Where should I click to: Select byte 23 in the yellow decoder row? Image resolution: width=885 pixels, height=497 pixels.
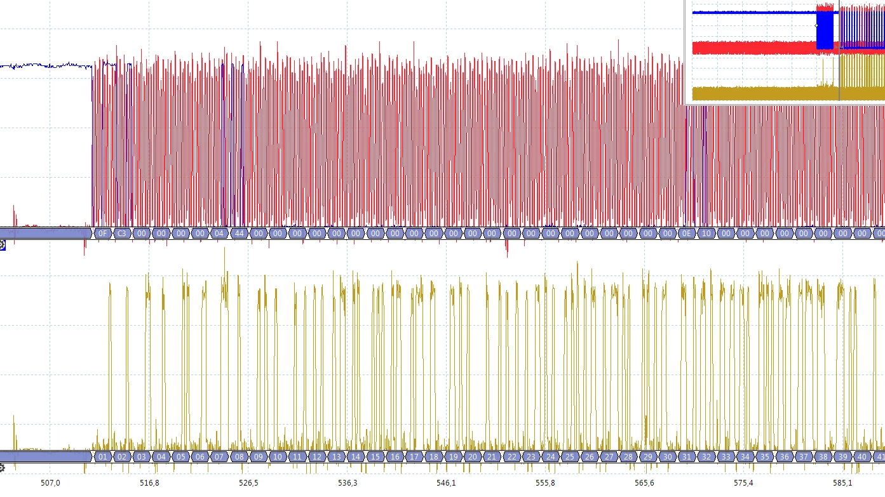click(530, 456)
